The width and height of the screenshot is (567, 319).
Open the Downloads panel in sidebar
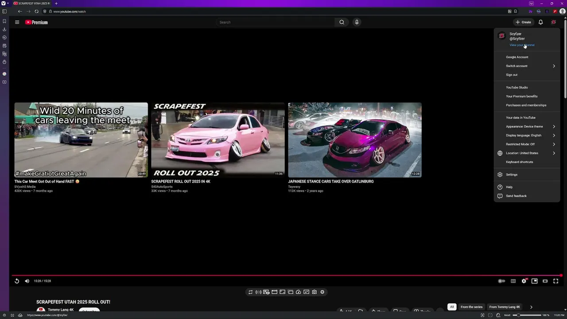tap(4, 29)
